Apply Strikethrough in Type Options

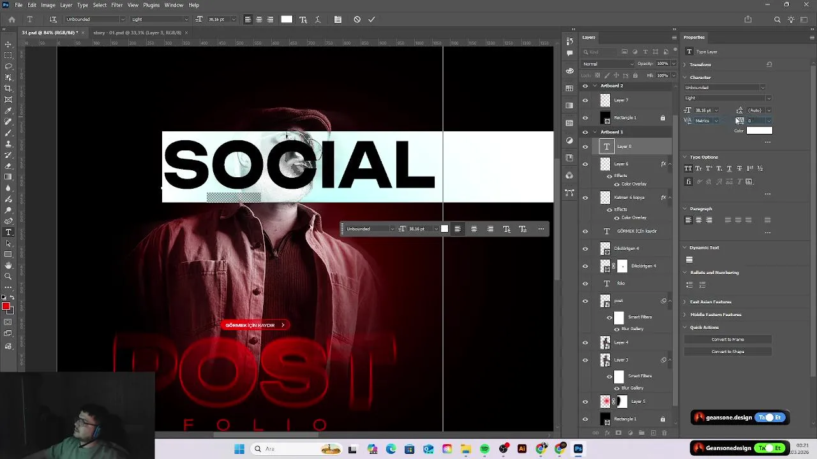(740, 168)
